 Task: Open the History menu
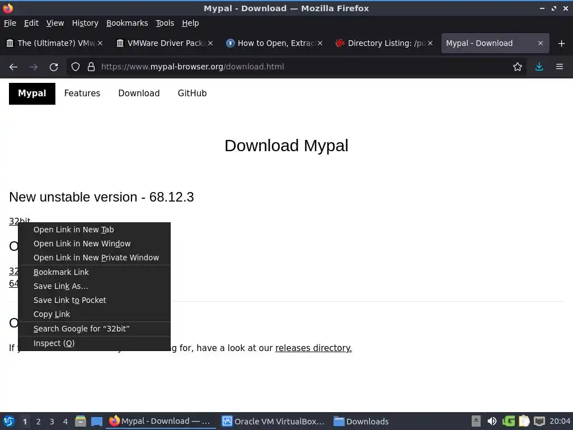click(85, 23)
